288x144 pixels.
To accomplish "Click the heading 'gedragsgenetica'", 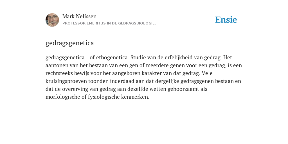I will tap(70, 43).
